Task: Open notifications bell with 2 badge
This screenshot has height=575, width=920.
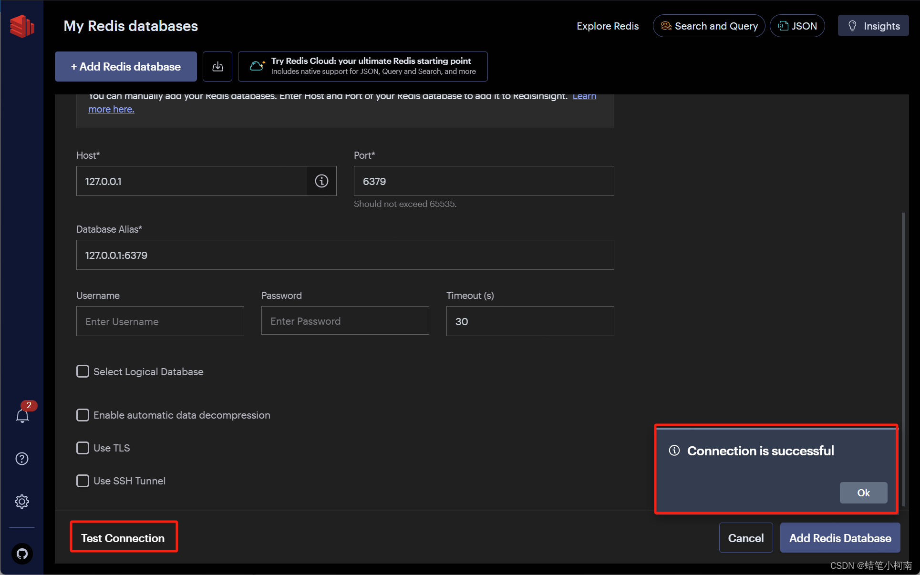Action: (22, 415)
